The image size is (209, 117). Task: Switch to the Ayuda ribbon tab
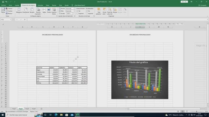[67, 5]
